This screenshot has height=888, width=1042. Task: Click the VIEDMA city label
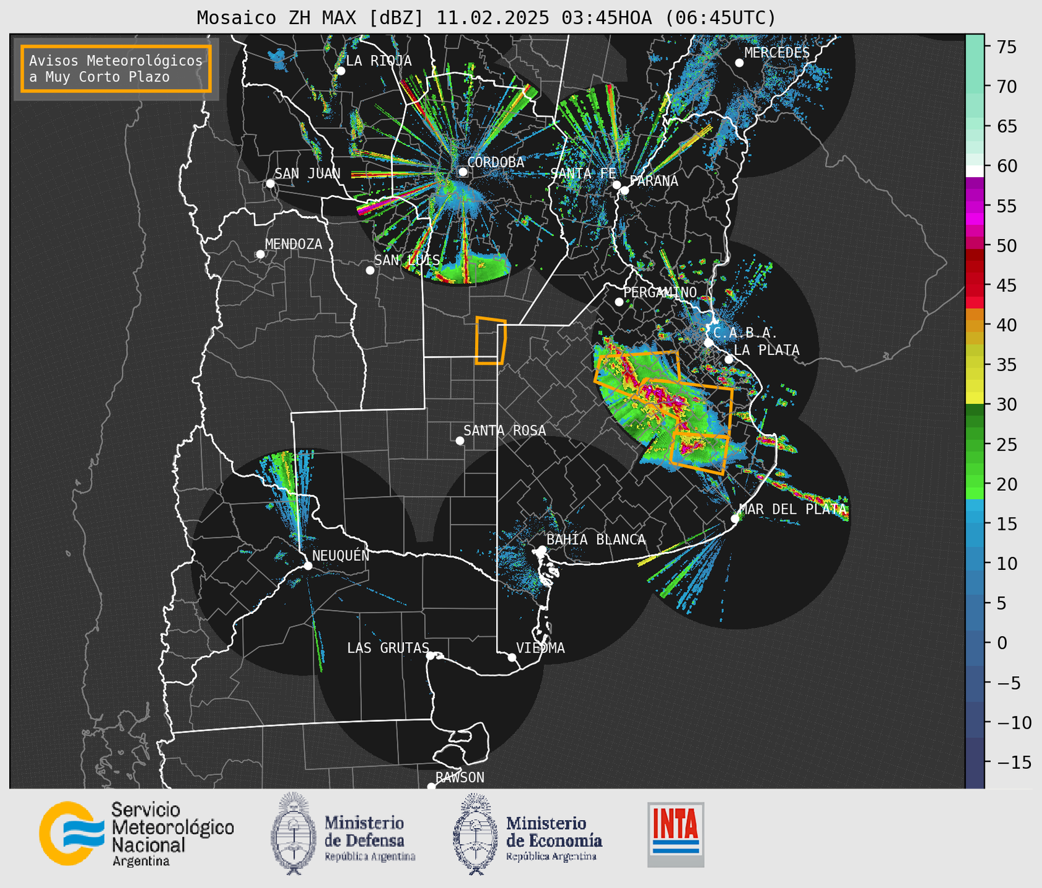[x=540, y=648]
